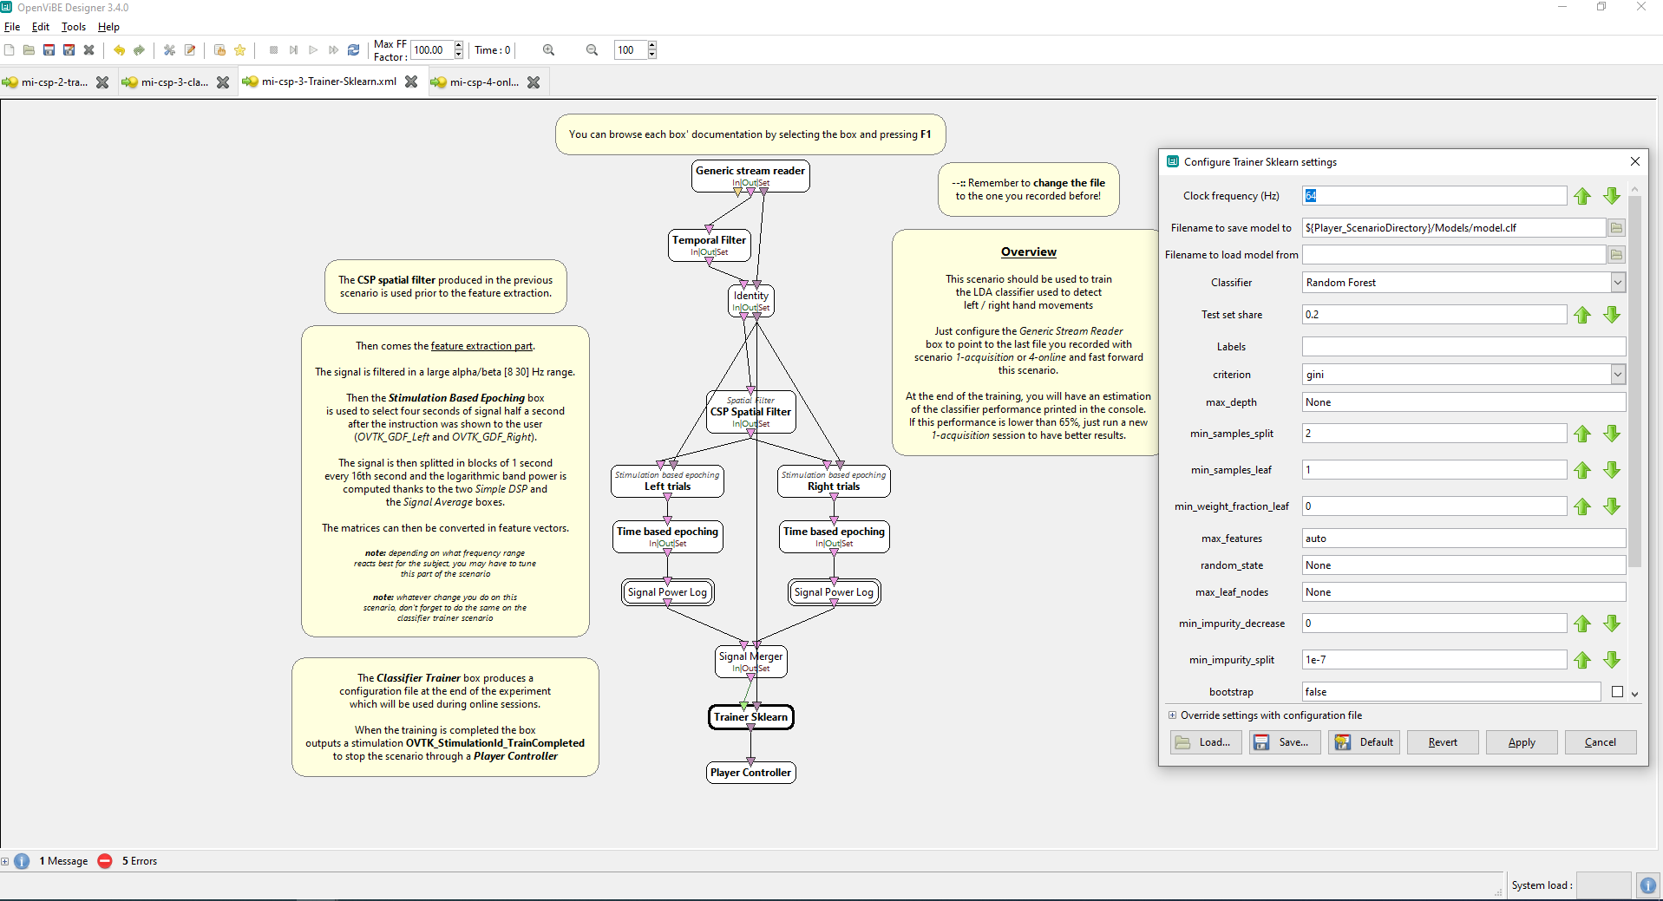Open the Tools menu
This screenshot has height=901, width=1663.
pos(74,27)
